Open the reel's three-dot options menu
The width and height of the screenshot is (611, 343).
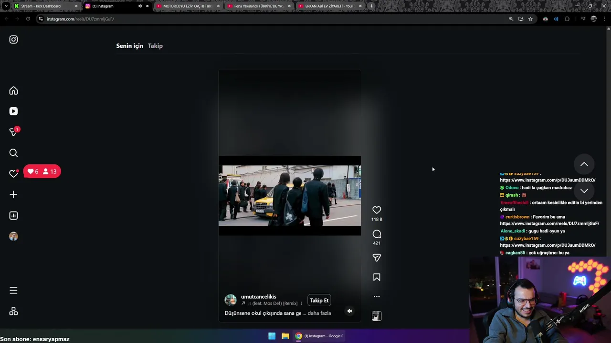377,296
